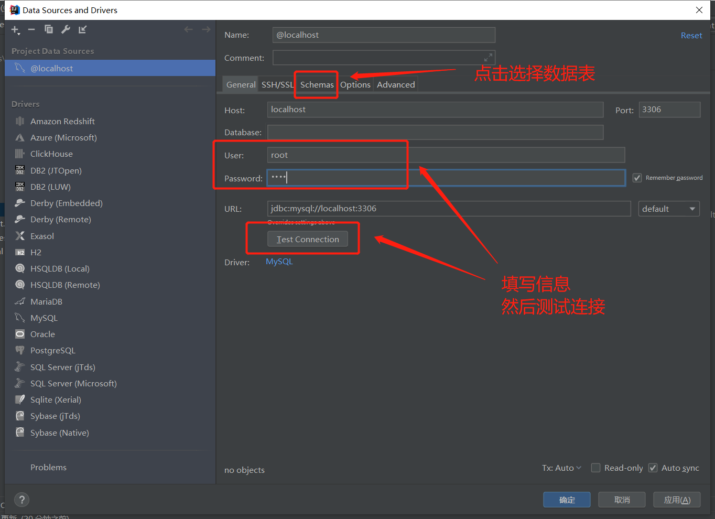Open driver settings wrench icon

[x=66, y=29]
